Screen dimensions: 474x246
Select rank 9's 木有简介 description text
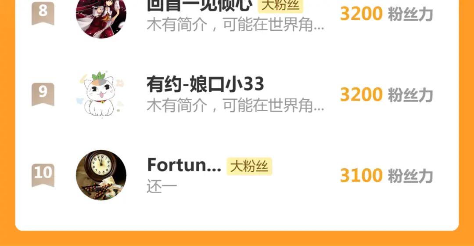[x=236, y=105]
